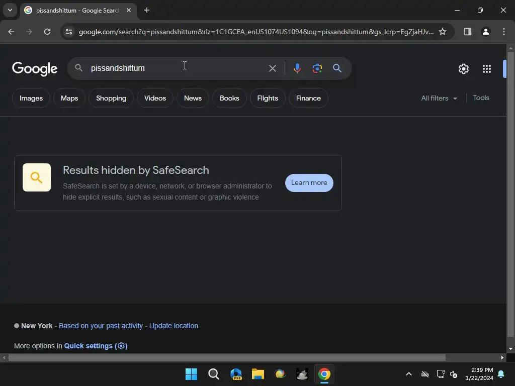Expand the All filters dropdown
The image size is (515, 386).
click(439, 98)
